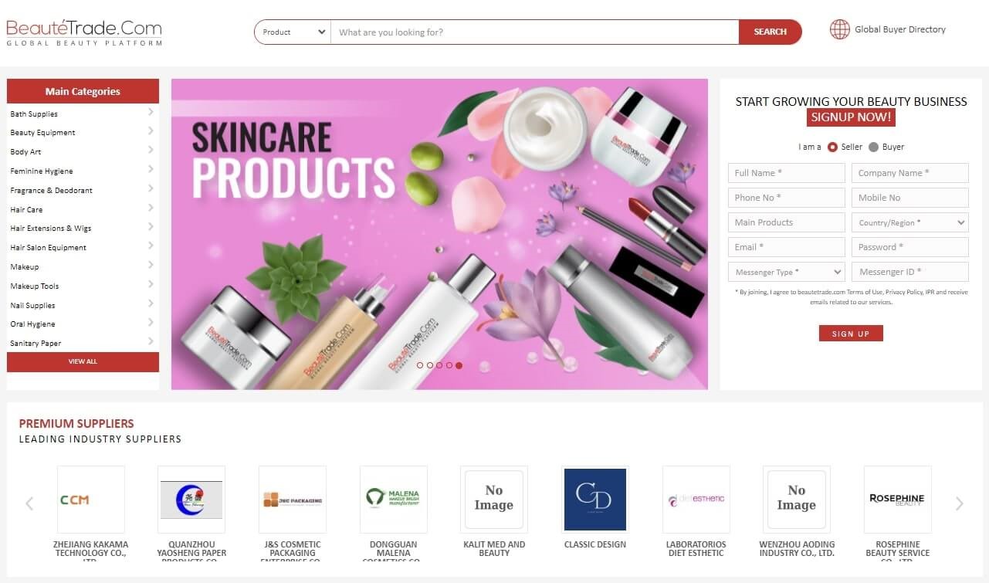Open the Product search type dropdown
The image size is (989, 583).
293,32
